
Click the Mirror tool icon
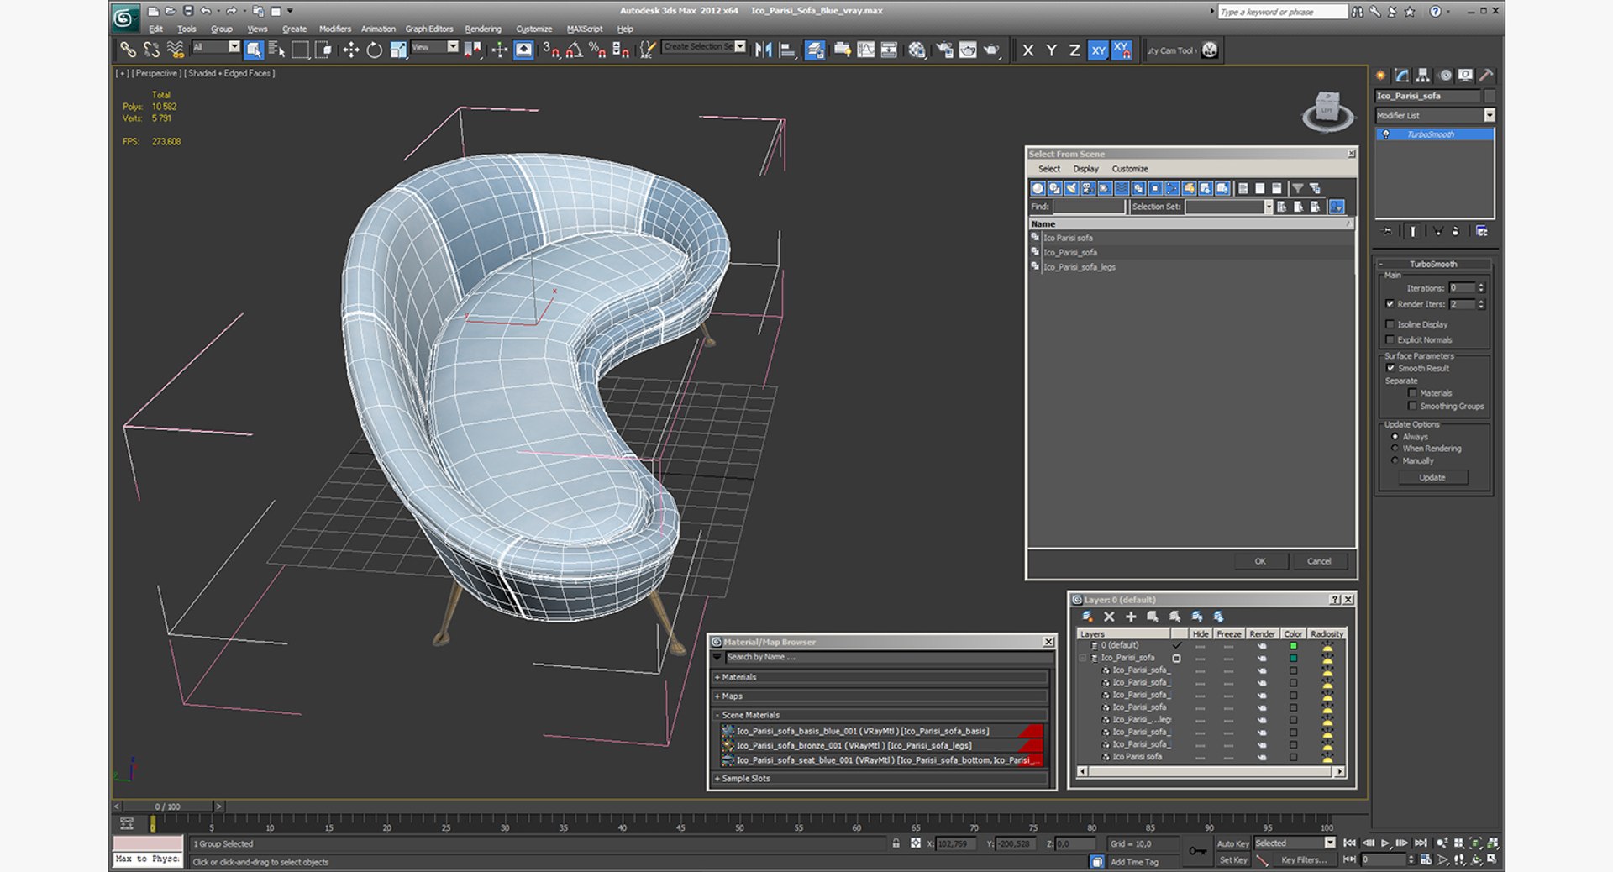763,50
